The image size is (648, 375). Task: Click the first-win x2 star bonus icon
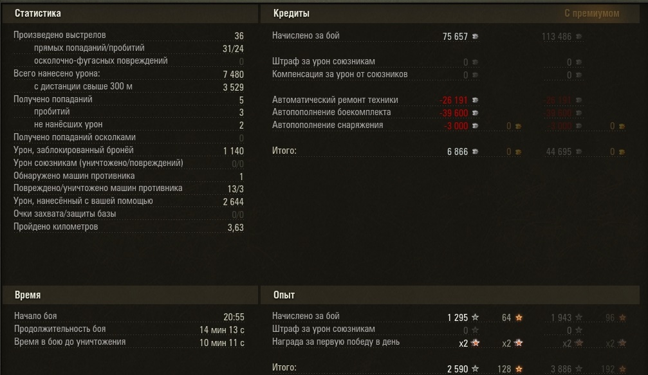(476, 343)
